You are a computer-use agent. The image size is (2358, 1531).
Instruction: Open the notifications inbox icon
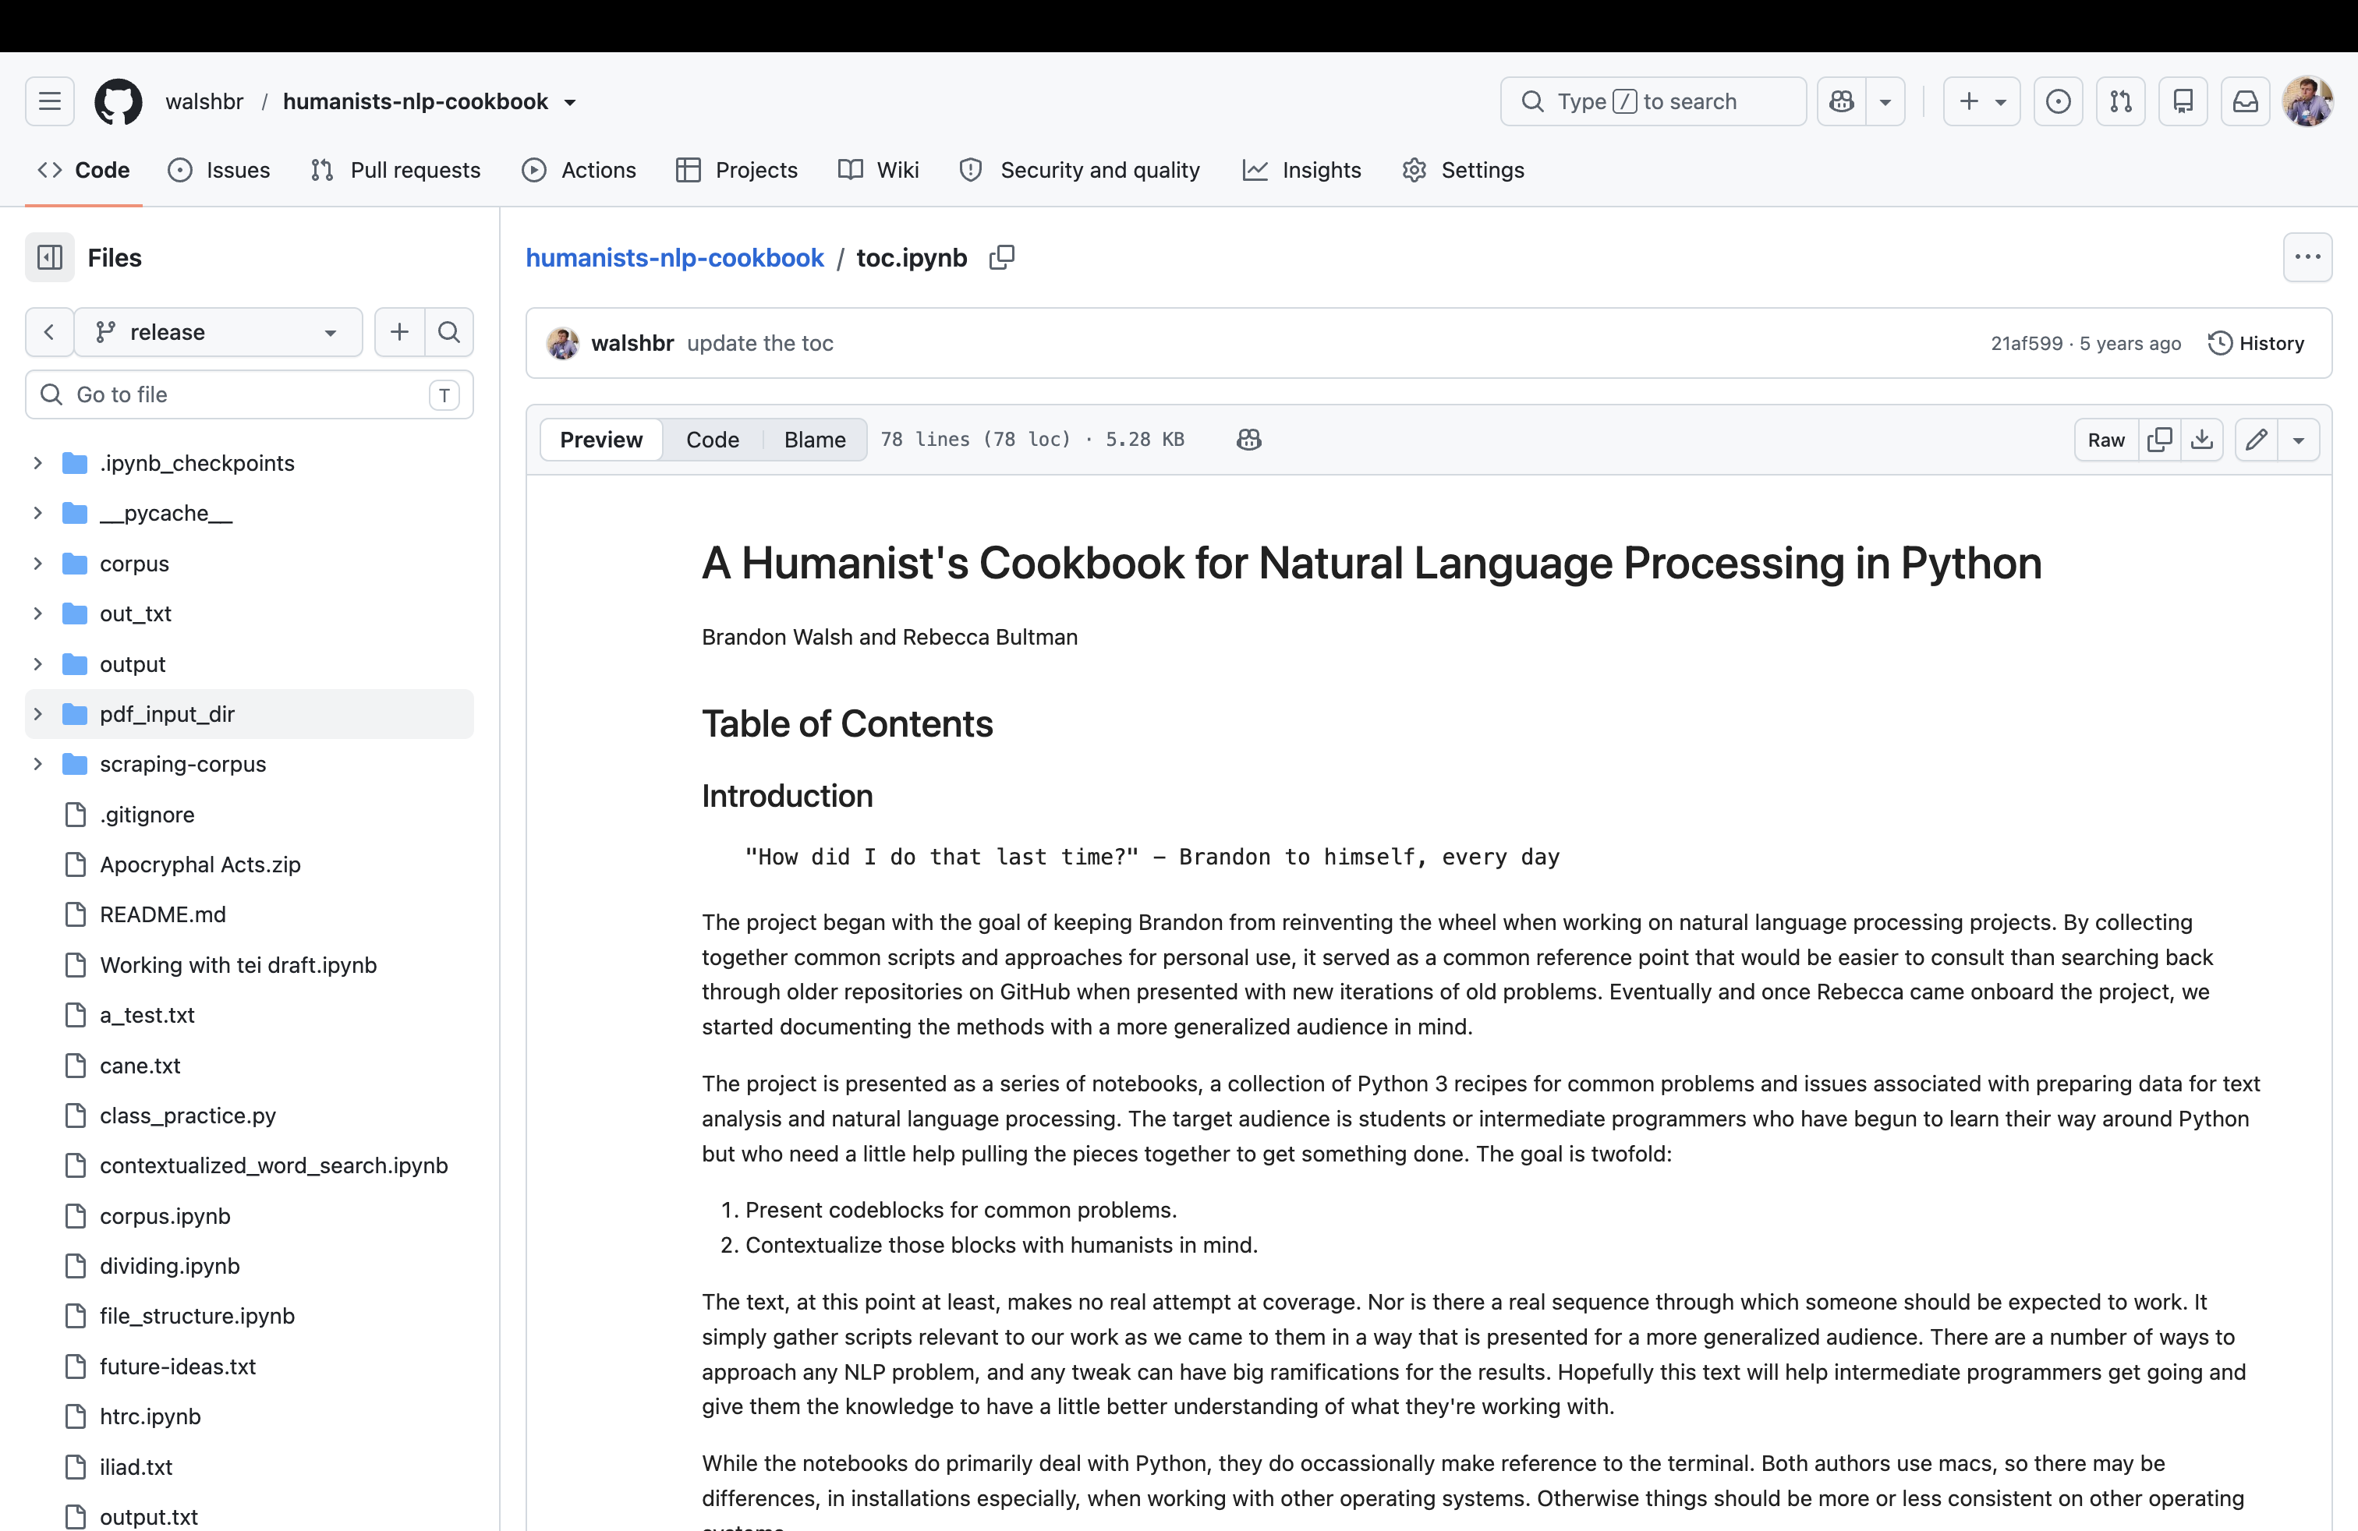[2245, 101]
